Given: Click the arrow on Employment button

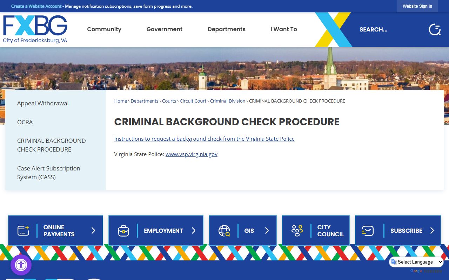Looking at the screenshot, I should click(x=194, y=230).
